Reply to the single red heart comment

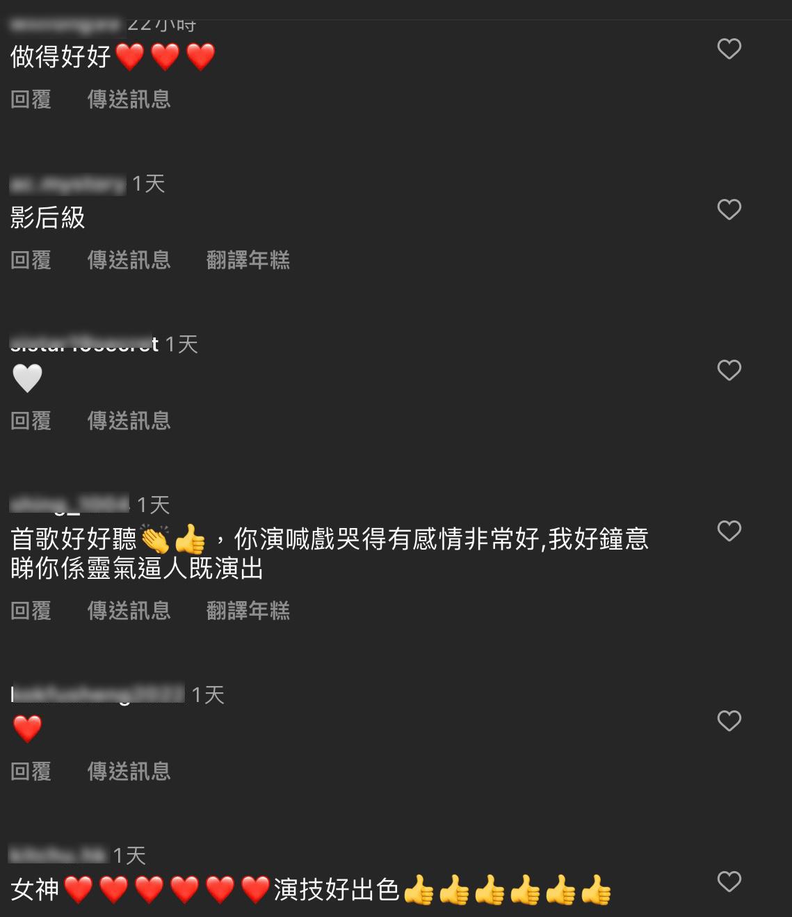click(31, 772)
